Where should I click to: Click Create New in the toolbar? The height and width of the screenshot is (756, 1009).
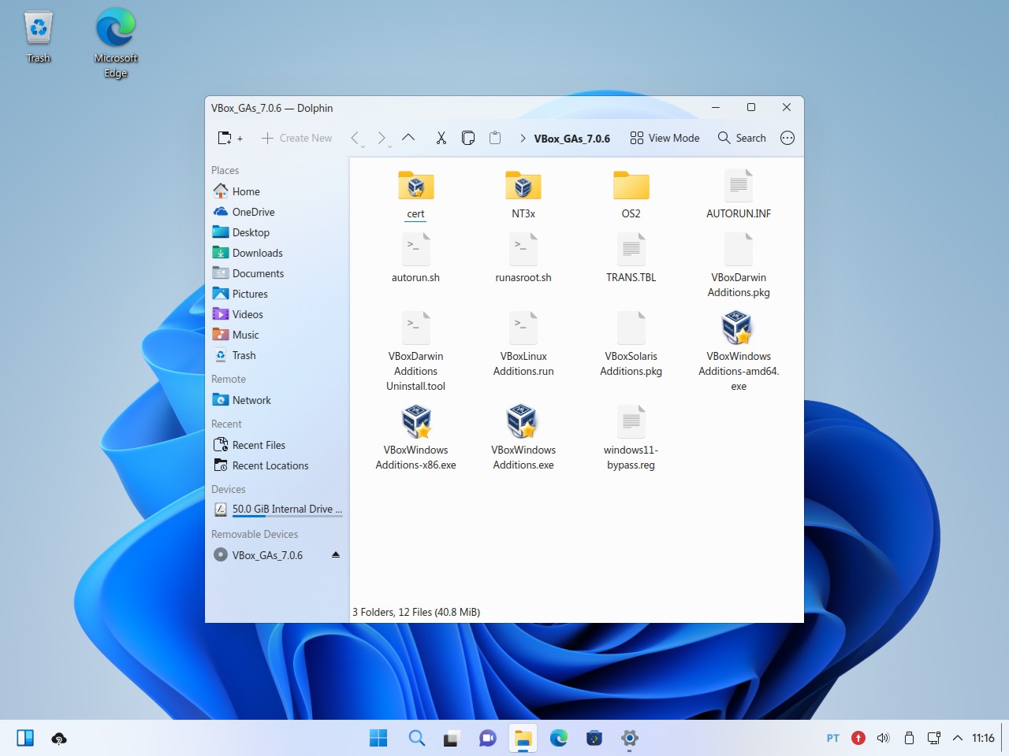coord(296,138)
